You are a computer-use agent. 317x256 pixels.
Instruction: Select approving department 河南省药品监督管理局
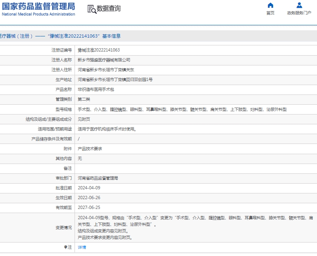click(x=98, y=178)
